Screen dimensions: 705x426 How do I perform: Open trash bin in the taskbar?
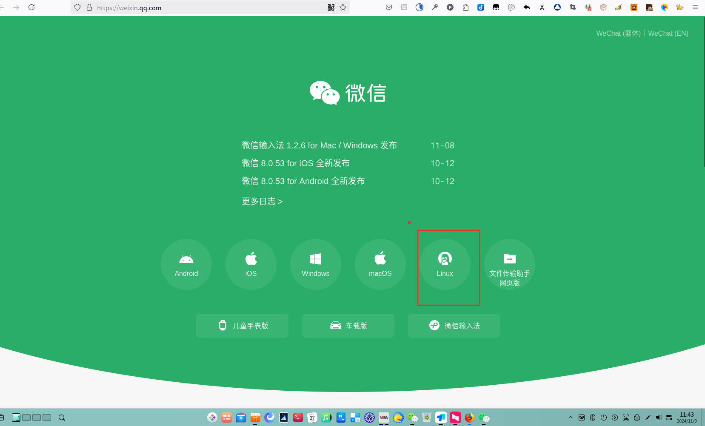(x=427, y=417)
